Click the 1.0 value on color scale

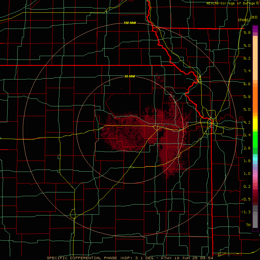(247, 173)
